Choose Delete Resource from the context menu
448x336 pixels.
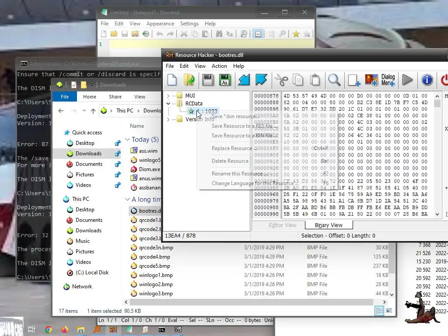[x=230, y=161]
